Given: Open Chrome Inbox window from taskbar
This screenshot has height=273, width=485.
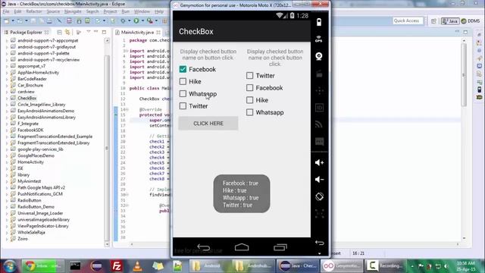Looking at the screenshot, I should (x=42, y=266).
